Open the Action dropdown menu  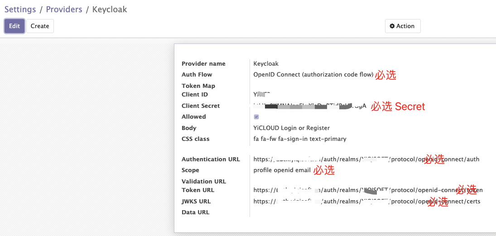pyautogui.click(x=403, y=26)
